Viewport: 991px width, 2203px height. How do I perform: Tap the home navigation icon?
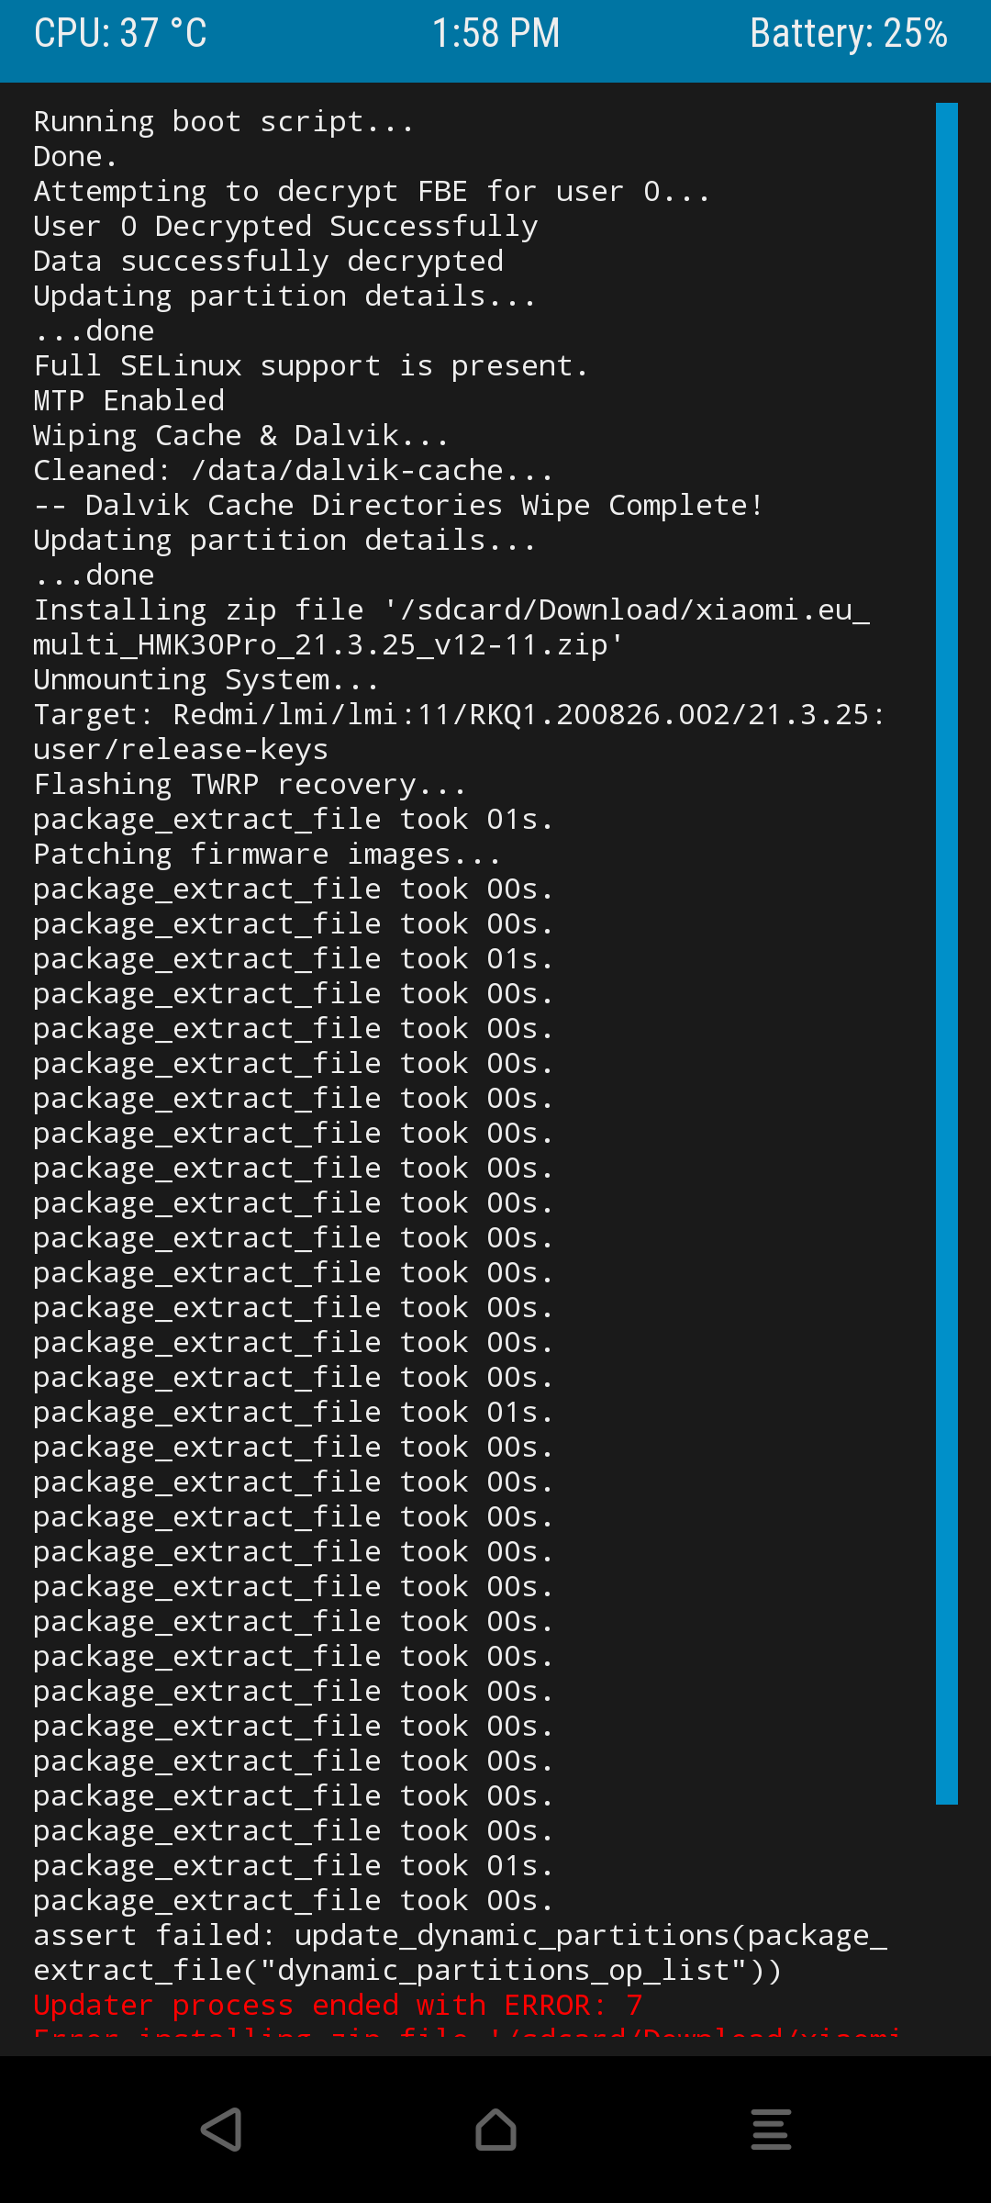pos(495,2130)
